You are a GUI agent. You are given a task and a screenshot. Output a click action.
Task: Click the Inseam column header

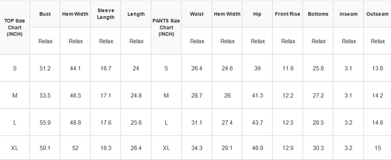coord(348,14)
